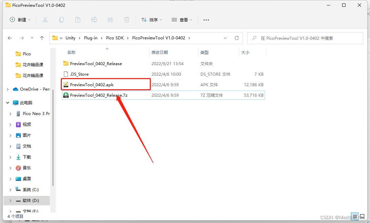The image size is (370, 223).
Task: Select OneDrive - Personal in sidebar
Action: (31, 89)
